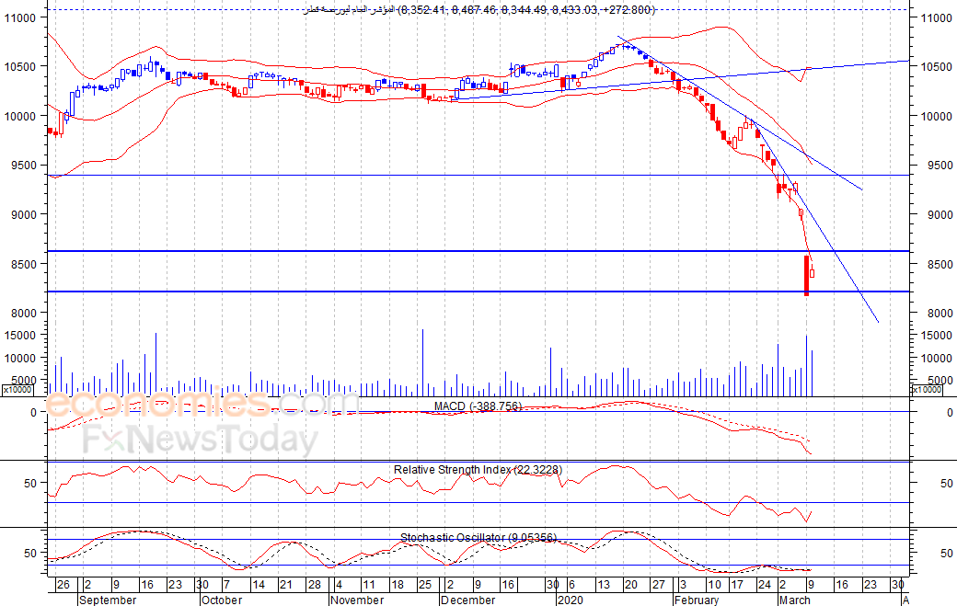957x606 pixels.
Task: Click the Relative Strength Index label
Action: (x=478, y=469)
